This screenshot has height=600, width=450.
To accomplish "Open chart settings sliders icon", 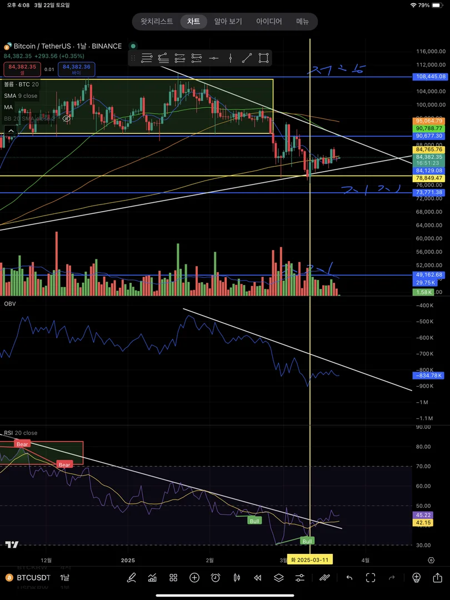I will click(x=299, y=577).
